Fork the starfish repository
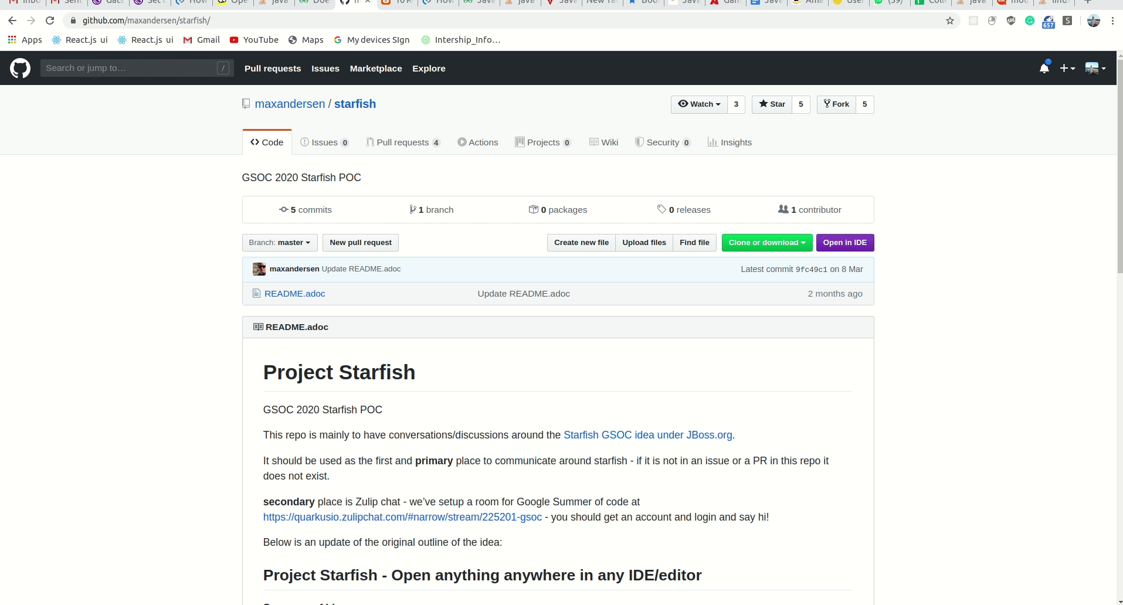This screenshot has height=605, width=1123. click(x=836, y=104)
